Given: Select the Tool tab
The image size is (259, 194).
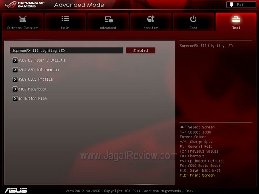Looking at the screenshot, I should coord(236,22).
